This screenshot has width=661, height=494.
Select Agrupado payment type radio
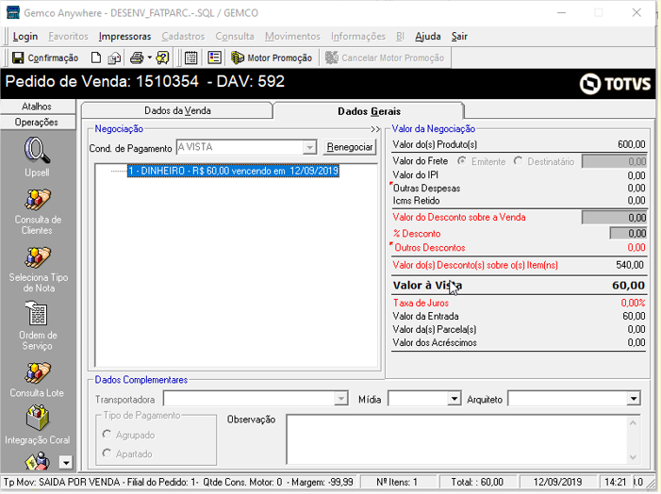(x=107, y=434)
